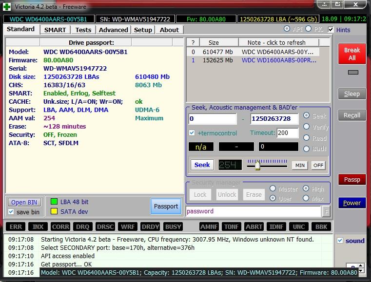
Task: Click the BBK error indicator
Action: coord(321,226)
